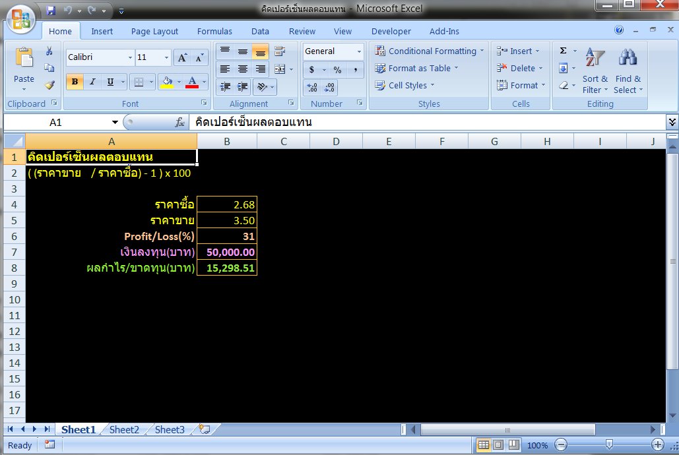Screen dimensions: 679x455
Task: Switch to Page Layout view
Action: tap(498, 445)
